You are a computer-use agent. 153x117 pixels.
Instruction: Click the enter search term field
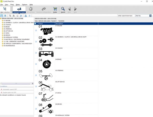pos(126,16)
